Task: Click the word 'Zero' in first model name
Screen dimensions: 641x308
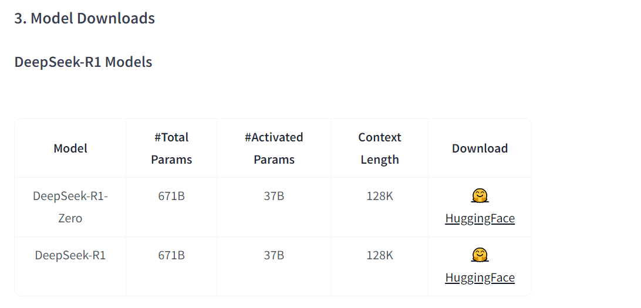Action: click(x=70, y=219)
